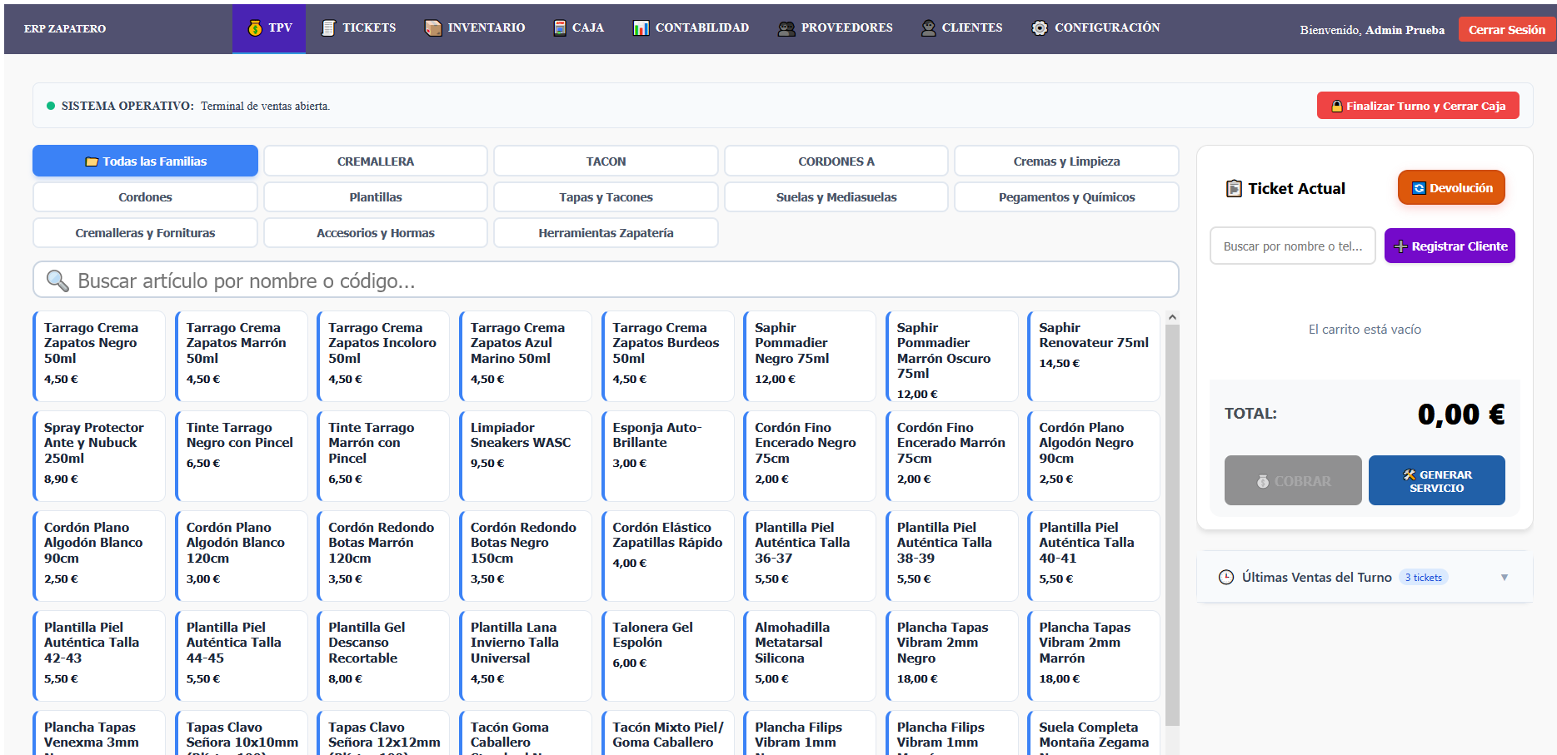
Task: Add Esponja Auto-Brillante to ticket
Action: 667,456
